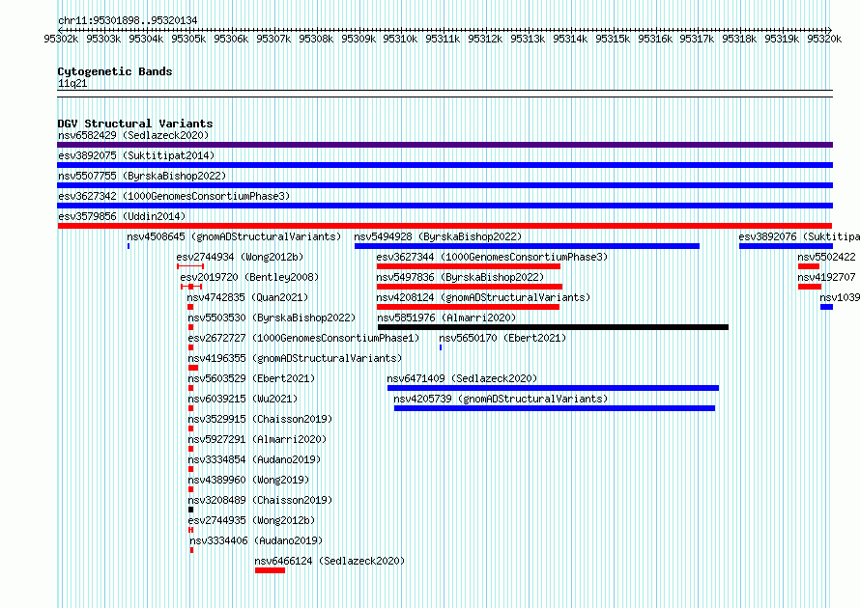Select nsv5497836 (ByrskaBishop2022) label
Image resolution: width=860 pixels, height=608 pixels.
coord(460,277)
